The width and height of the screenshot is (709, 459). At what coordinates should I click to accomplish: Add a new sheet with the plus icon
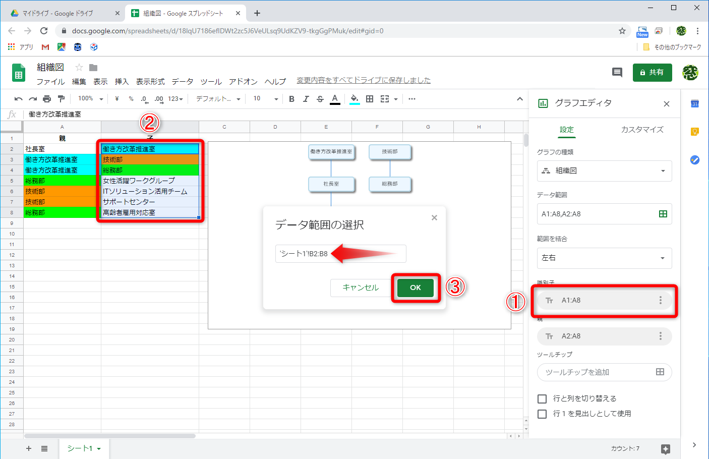29,448
